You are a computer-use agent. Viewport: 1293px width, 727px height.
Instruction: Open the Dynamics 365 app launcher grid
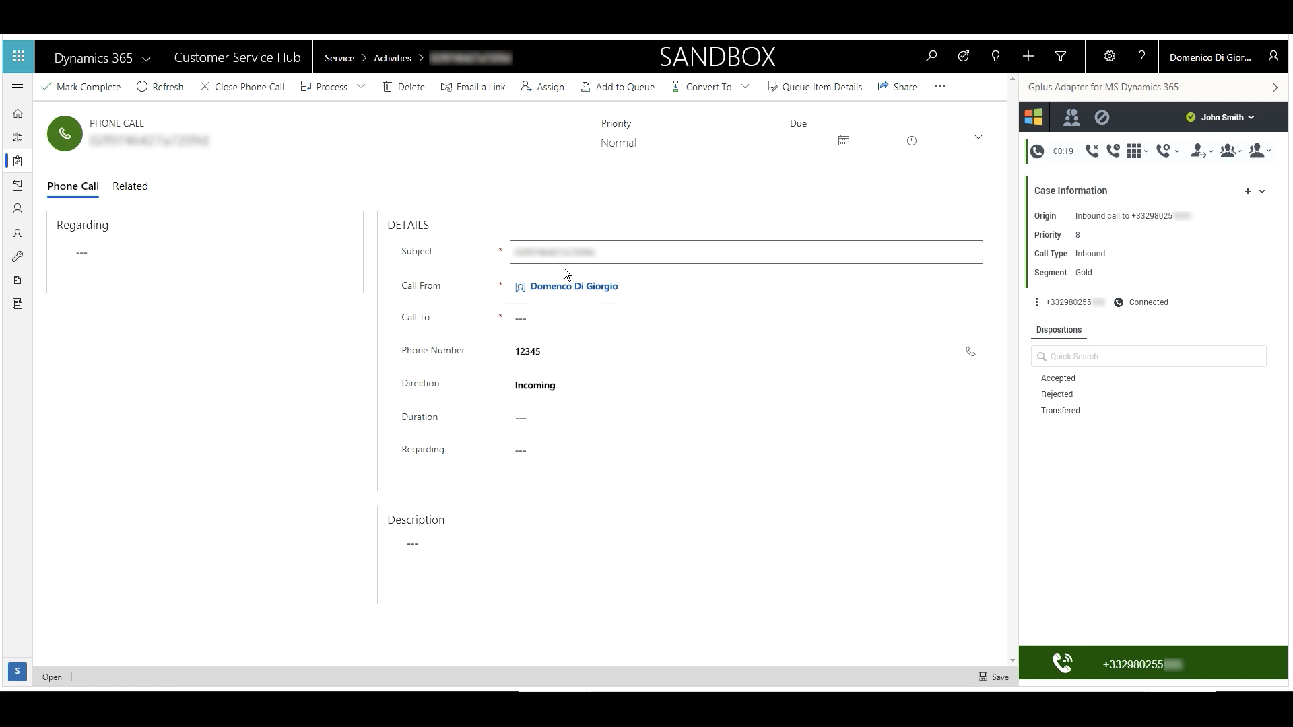point(19,57)
